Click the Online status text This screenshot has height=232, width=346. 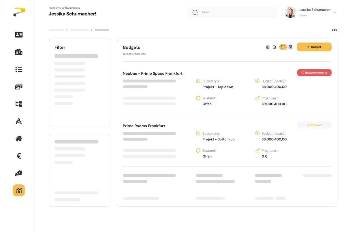coord(303,16)
